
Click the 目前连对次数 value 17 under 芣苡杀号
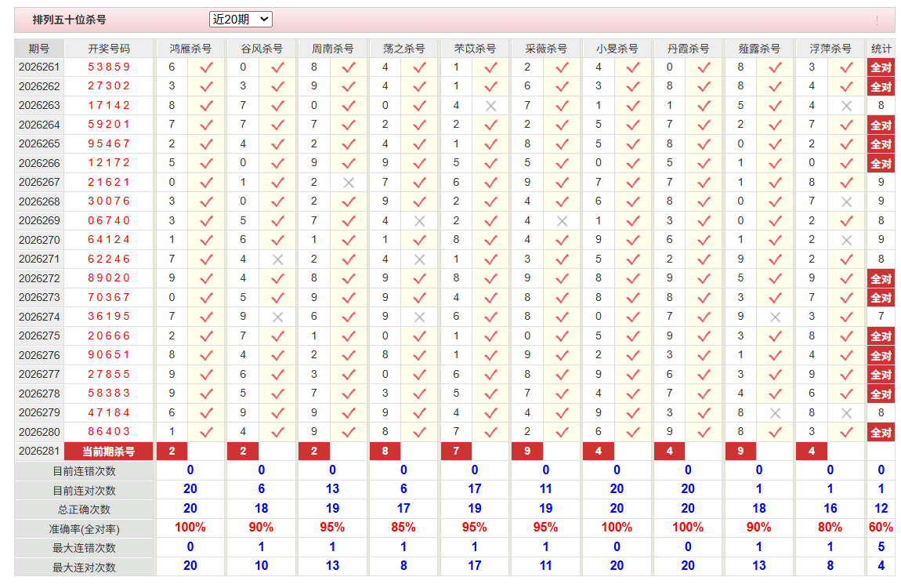[x=475, y=489]
